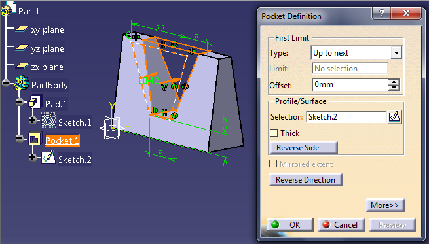
Task: Click the Reverse Direction button
Action: pyautogui.click(x=306, y=180)
